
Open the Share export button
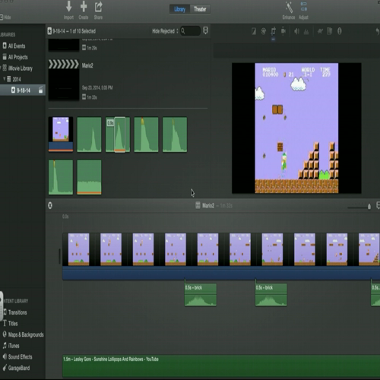click(x=98, y=10)
